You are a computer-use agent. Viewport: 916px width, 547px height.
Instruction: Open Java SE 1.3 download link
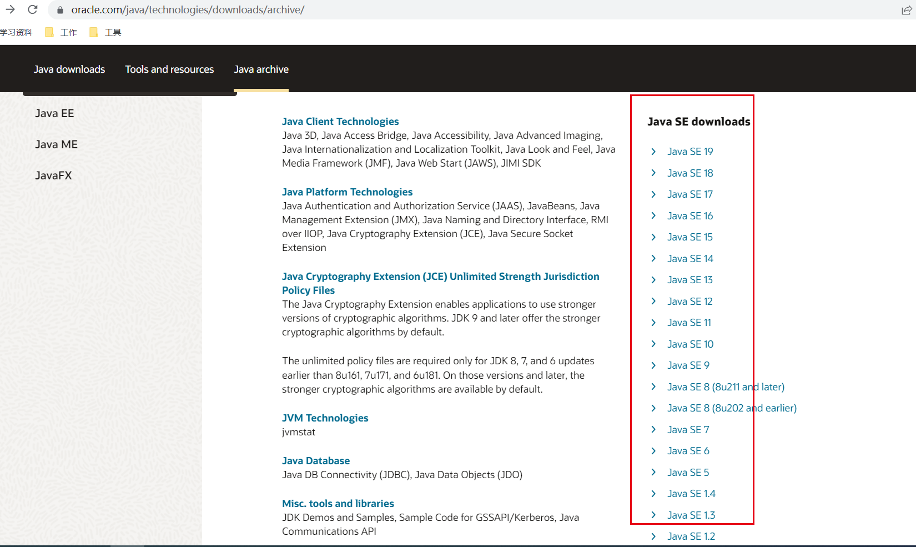pyautogui.click(x=691, y=515)
